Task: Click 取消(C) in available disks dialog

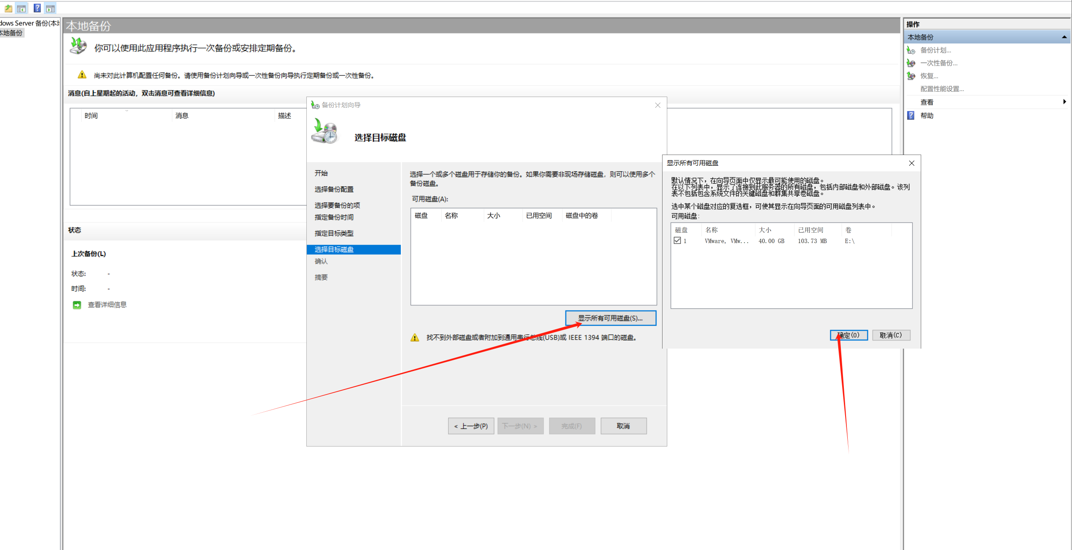Action: pyautogui.click(x=891, y=335)
